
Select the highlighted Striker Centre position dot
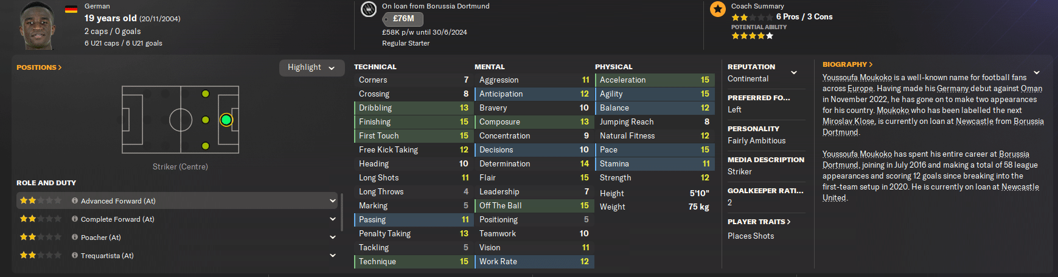point(226,120)
